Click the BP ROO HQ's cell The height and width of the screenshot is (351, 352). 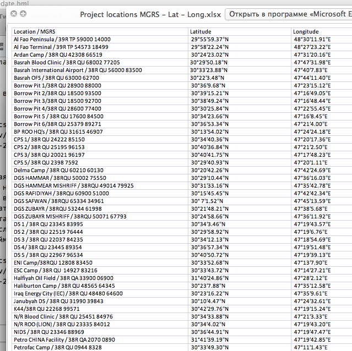pyautogui.click(x=100, y=132)
